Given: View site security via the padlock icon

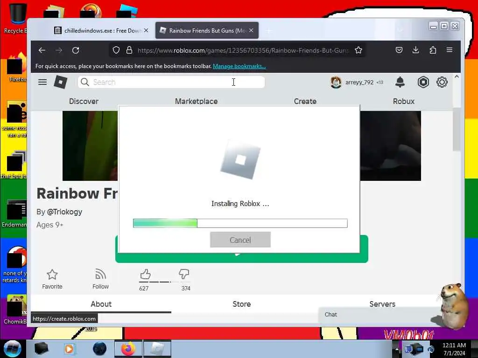Looking at the screenshot, I should (x=129, y=50).
